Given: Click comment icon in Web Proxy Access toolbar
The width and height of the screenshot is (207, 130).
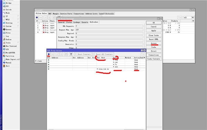Looking at the screenshot, I should [x=66, y=54].
